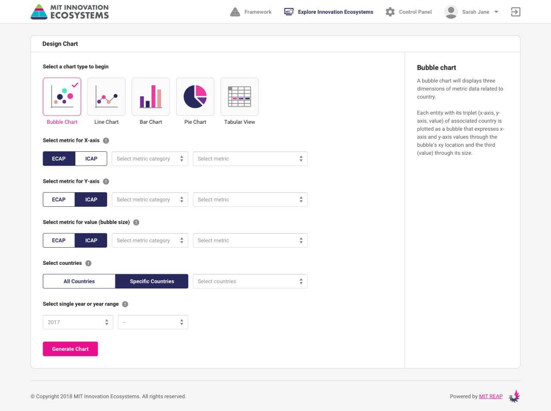Switch to Specific Countries option
The width and height of the screenshot is (551, 411).
[x=152, y=281]
